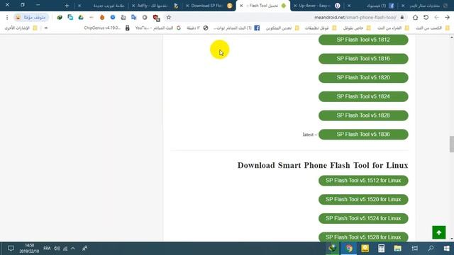
Task: Click the overlapping windows extension icon
Action: point(70,18)
